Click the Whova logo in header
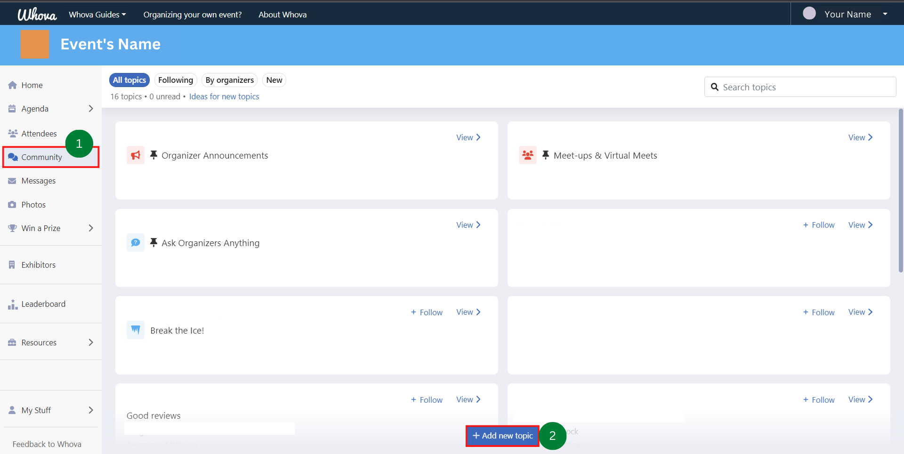Image resolution: width=904 pixels, height=454 pixels. tap(37, 15)
